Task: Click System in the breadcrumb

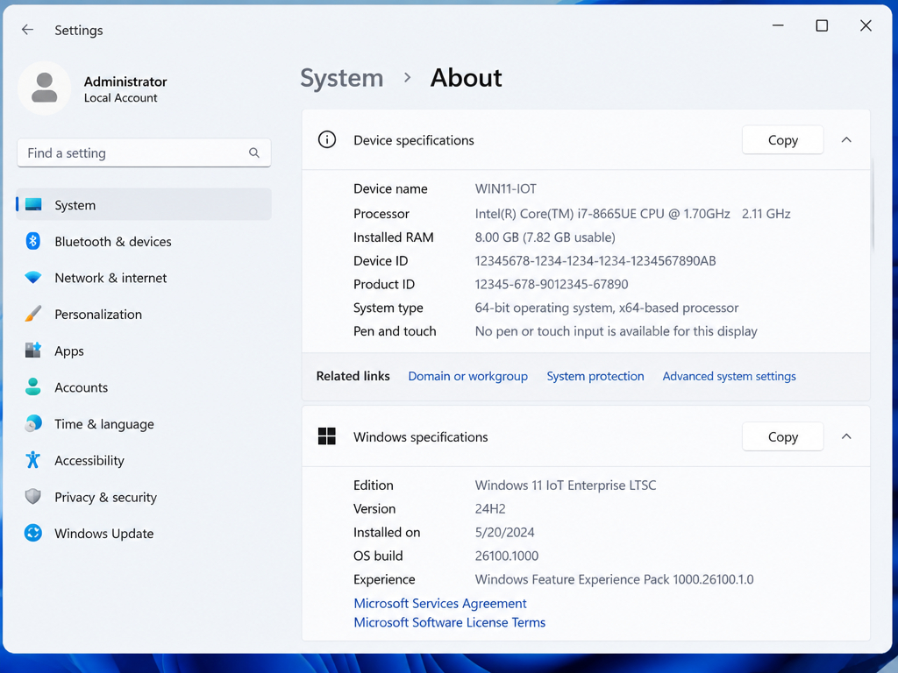Action: click(x=342, y=78)
